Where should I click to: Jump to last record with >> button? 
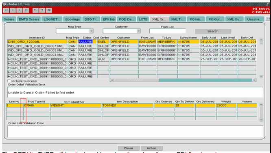(26, 10)
